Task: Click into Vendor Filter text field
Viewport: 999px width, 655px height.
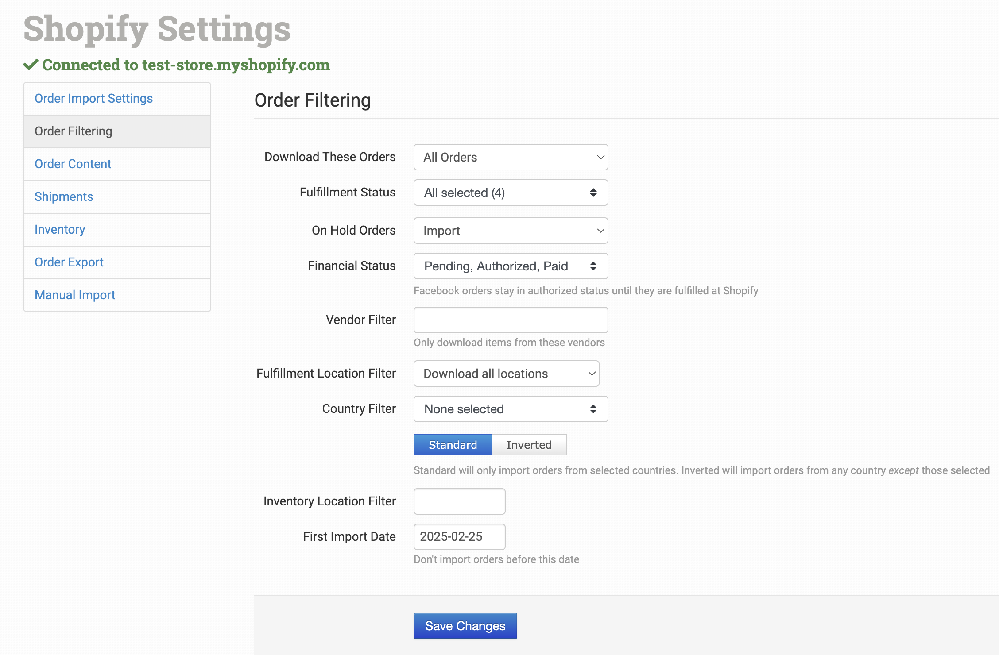Action: coord(511,320)
